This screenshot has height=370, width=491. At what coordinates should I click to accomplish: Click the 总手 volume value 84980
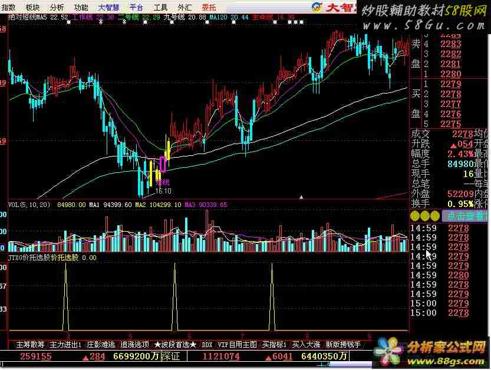tap(460, 164)
